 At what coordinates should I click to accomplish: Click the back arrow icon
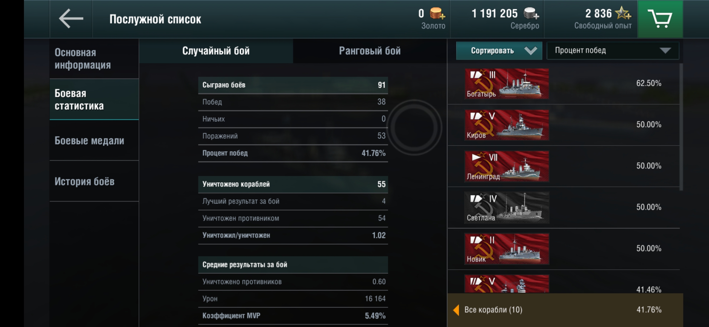tap(71, 19)
